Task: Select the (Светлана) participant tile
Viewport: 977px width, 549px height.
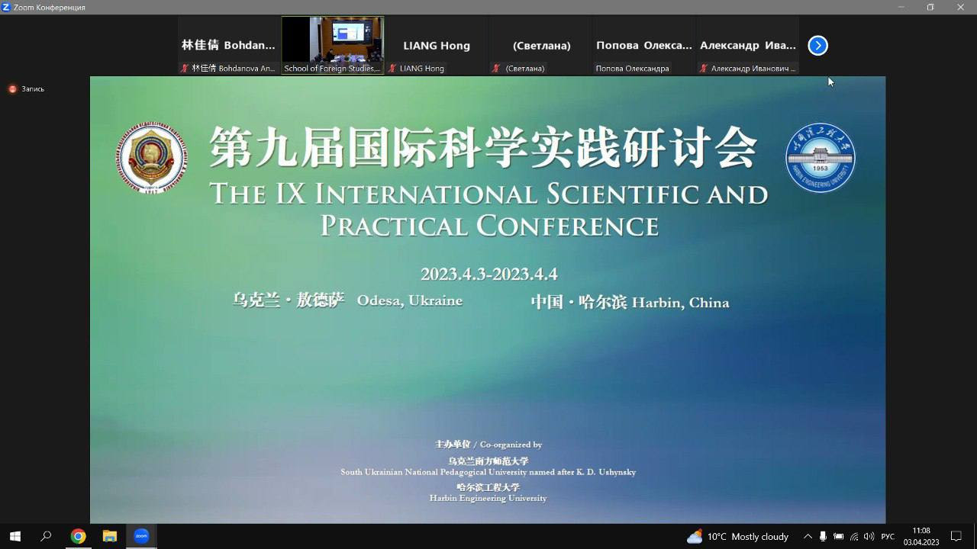Action: coord(541,46)
